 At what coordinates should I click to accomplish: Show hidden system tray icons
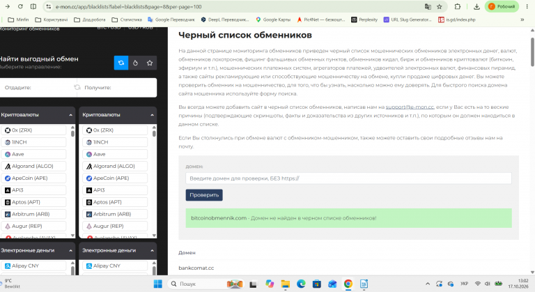click(428, 284)
